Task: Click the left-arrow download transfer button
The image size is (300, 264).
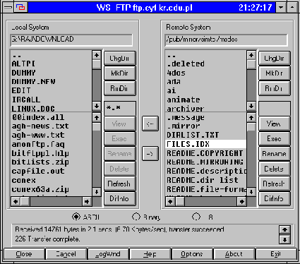Action: coord(150,124)
